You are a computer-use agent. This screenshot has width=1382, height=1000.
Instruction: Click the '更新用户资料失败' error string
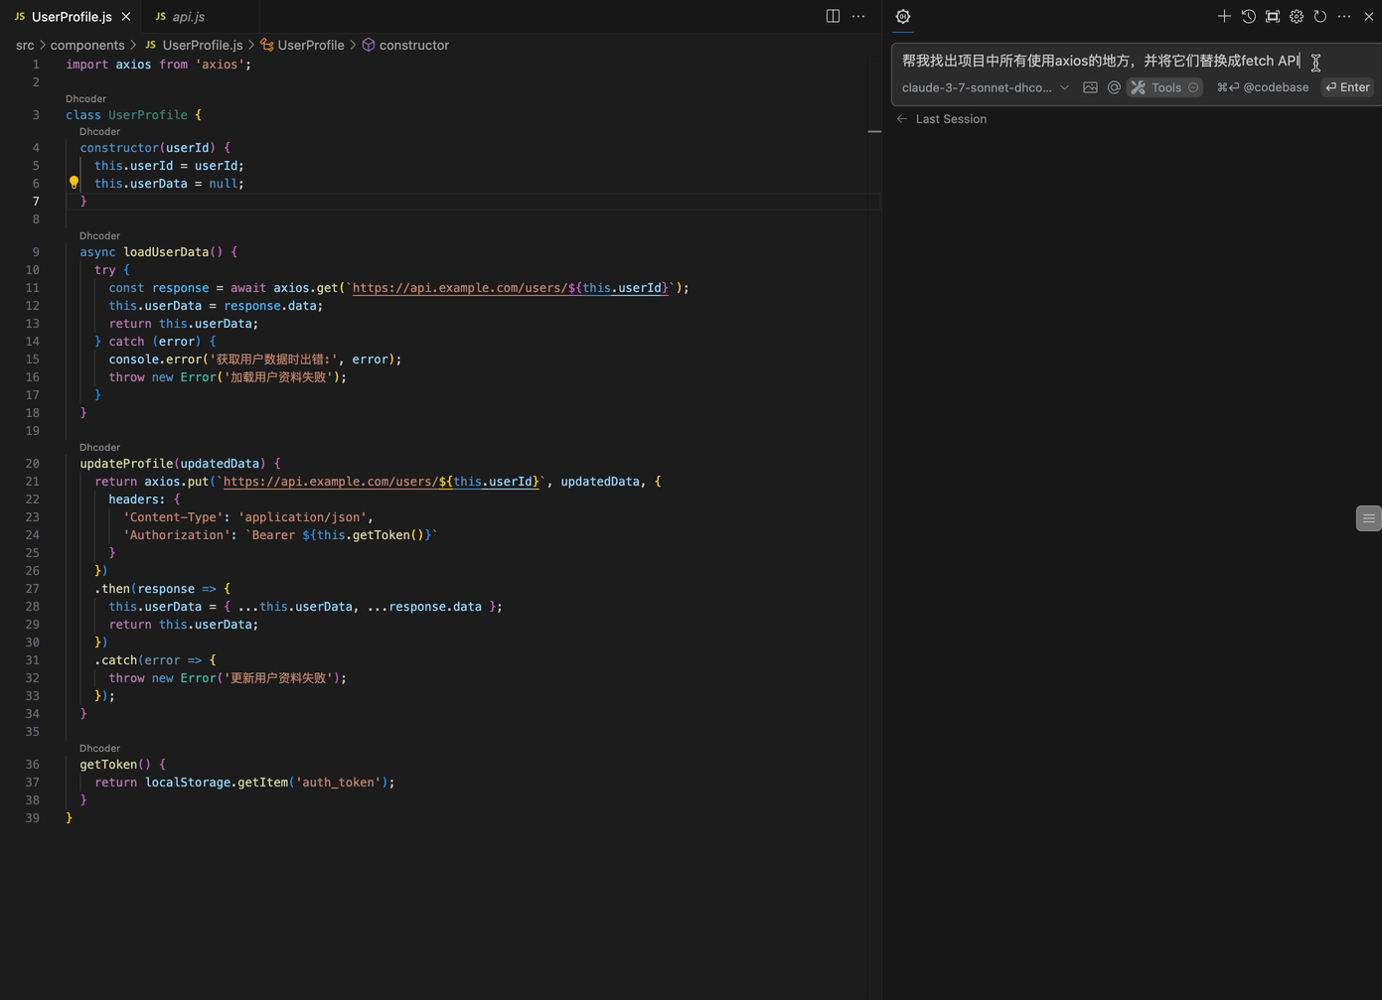click(x=280, y=678)
